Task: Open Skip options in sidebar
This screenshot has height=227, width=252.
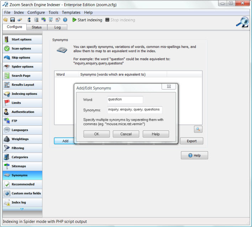Action: click(22, 58)
